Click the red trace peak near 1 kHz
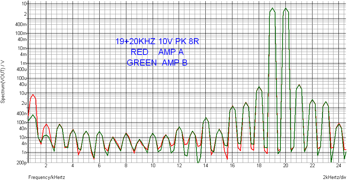The height and width of the screenshot is (180, 347). (x=33, y=95)
